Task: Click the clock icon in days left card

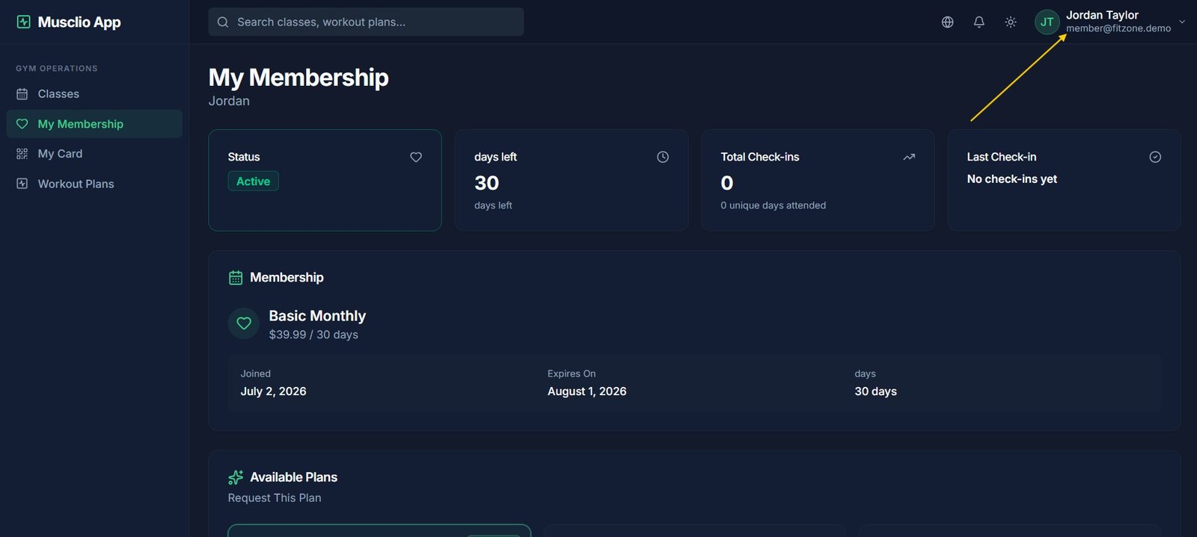Action: [x=663, y=157]
